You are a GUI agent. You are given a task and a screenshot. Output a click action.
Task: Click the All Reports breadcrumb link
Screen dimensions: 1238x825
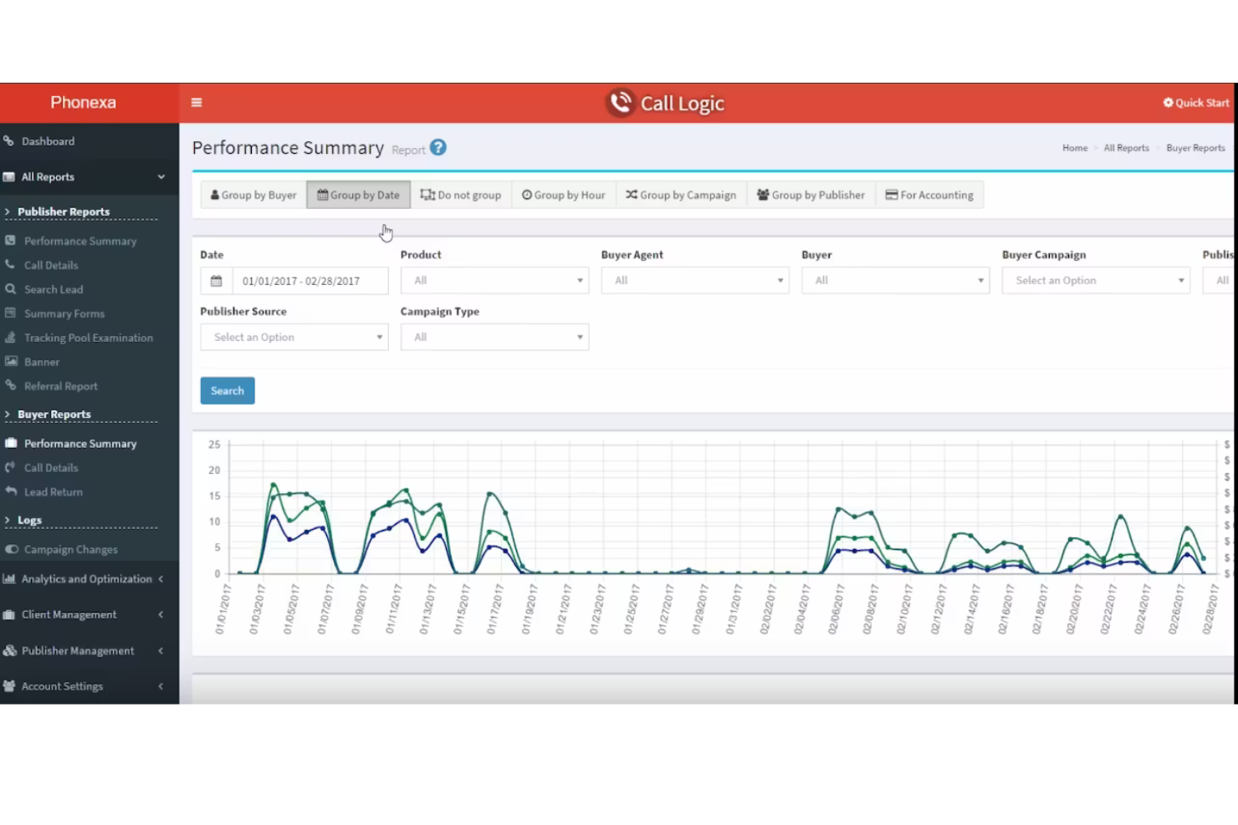pos(1126,148)
